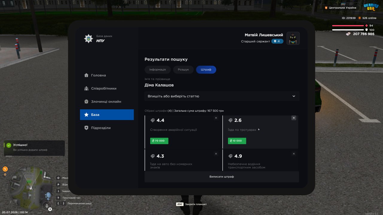Click the green checkmark in the Успішно notification

tap(9, 145)
